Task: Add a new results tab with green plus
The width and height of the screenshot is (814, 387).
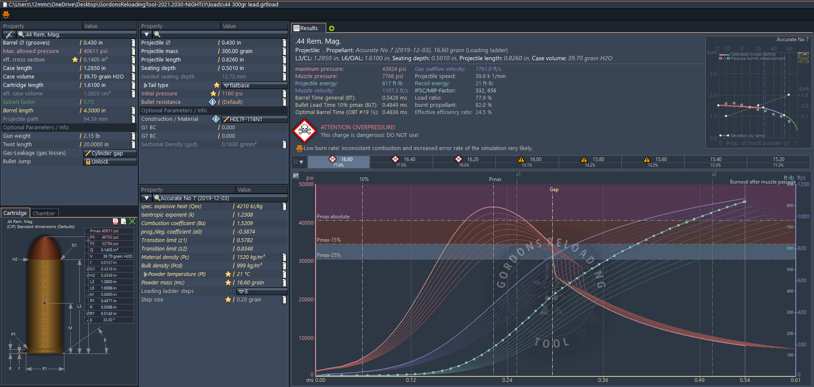Action: tap(332, 28)
